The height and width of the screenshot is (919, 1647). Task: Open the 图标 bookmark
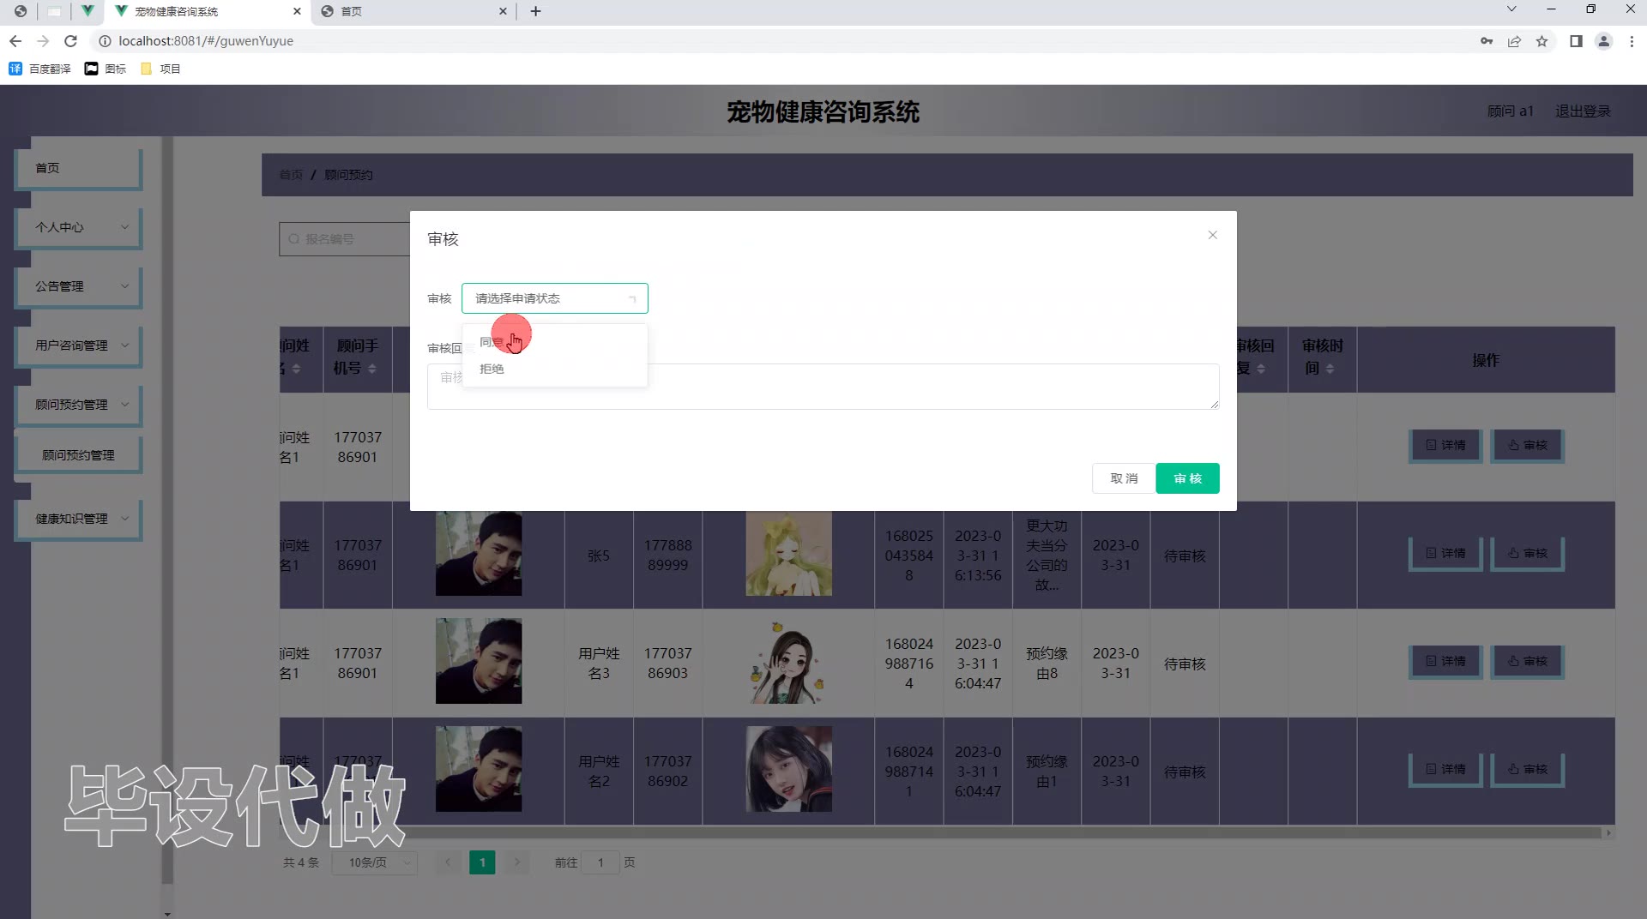point(106,69)
